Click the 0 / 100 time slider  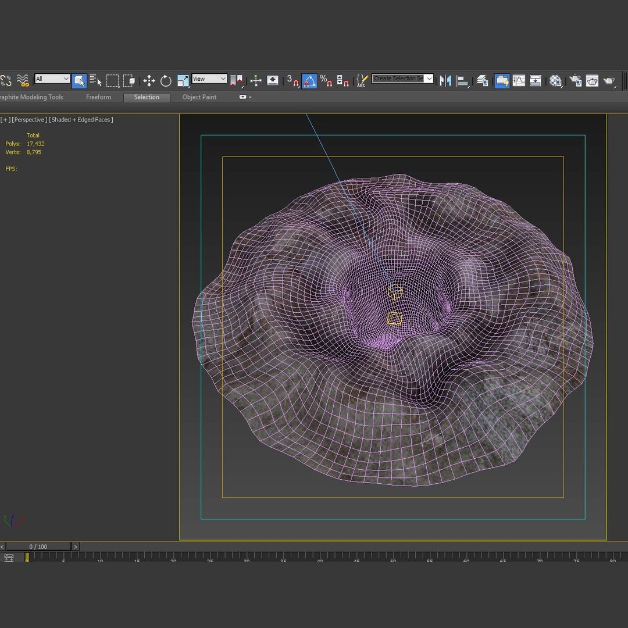coord(38,547)
